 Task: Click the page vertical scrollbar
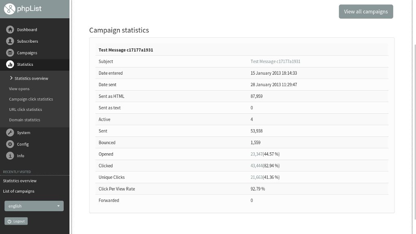pos(415,132)
